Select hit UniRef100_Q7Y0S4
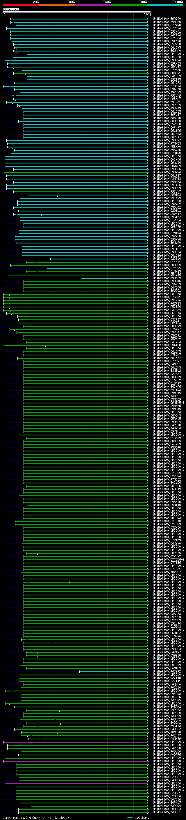This screenshot has height=820, width=186. point(167,28)
